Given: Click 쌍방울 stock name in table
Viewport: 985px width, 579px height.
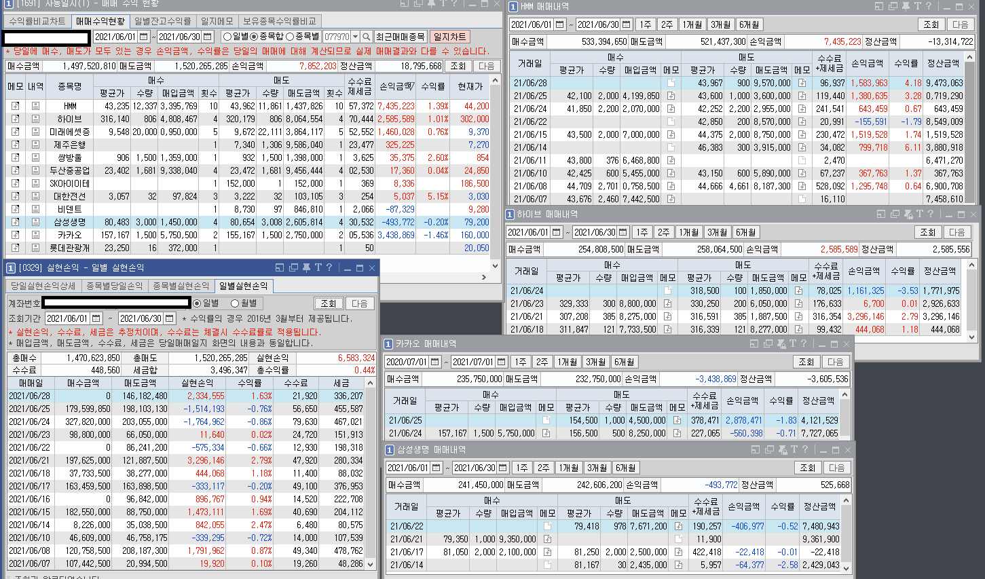Looking at the screenshot, I should pos(70,157).
